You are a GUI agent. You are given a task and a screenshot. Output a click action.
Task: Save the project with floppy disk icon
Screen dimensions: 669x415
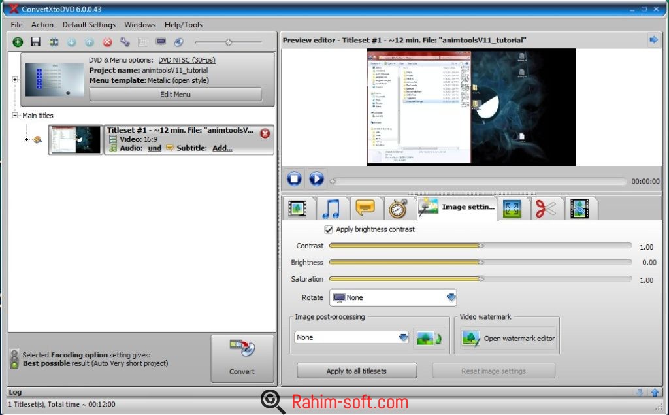coord(36,42)
